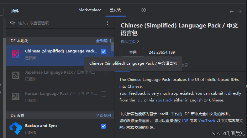
Task: Click the 禁用 button
Action: pyautogui.click(x=133, y=52)
